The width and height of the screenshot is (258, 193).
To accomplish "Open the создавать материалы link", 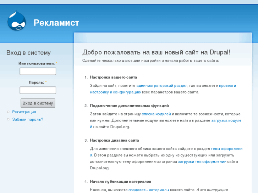I will tap(149, 190).
